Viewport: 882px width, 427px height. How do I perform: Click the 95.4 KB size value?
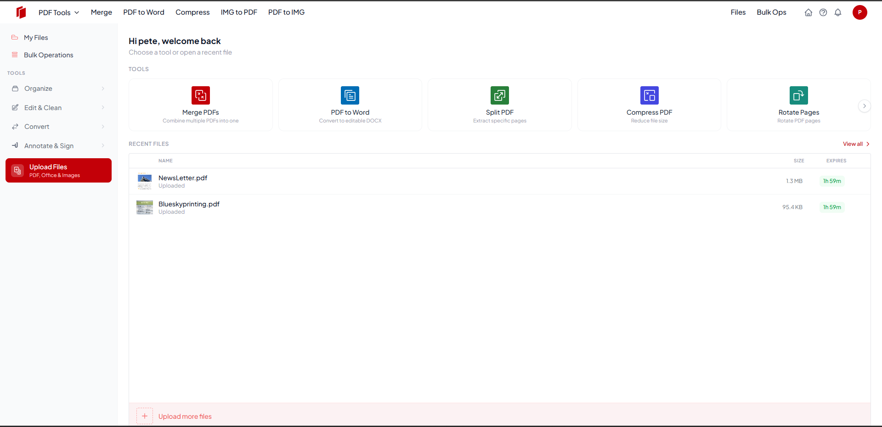[x=792, y=207]
